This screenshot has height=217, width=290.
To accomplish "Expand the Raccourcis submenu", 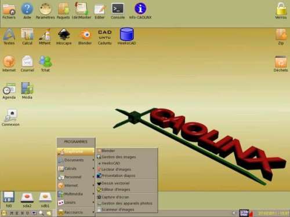I will point(76,212).
